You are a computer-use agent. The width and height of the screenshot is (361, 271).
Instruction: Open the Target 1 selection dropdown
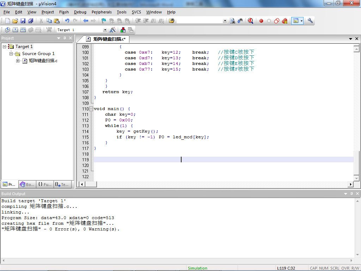click(x=105, y=30)
